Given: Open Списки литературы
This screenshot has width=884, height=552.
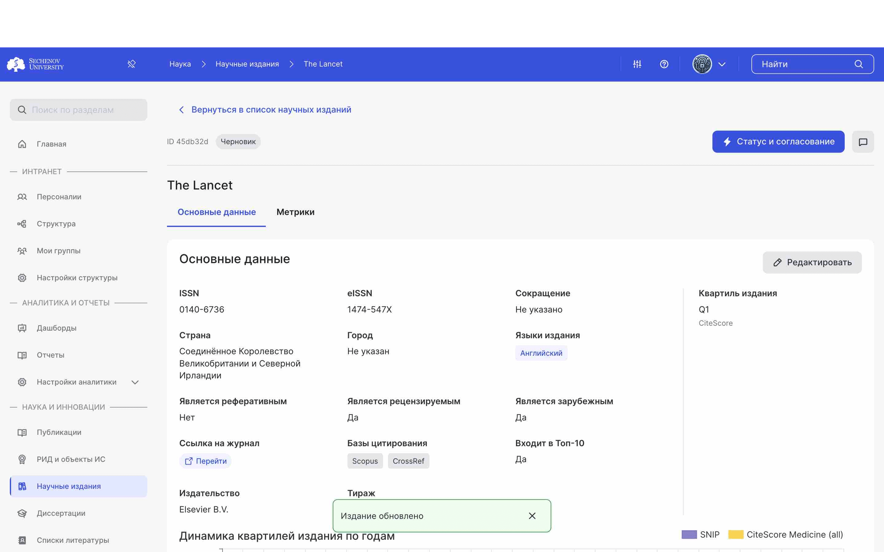Looking at the screenshot, I should click(x=79, y=540).
